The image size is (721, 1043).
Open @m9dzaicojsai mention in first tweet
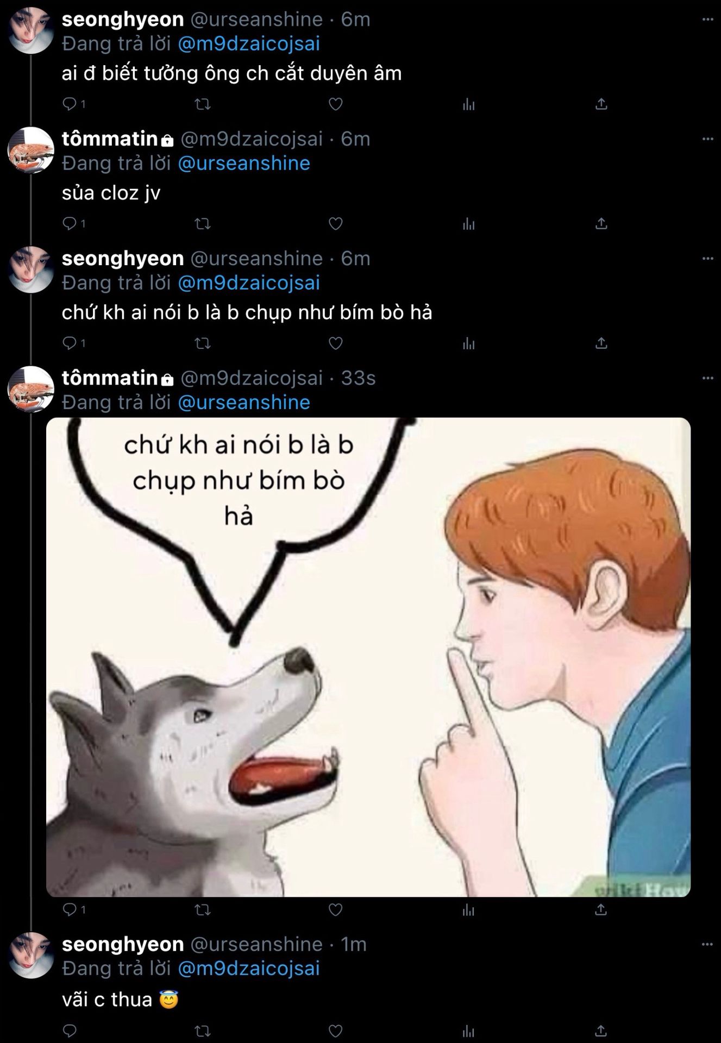(249, 43)
